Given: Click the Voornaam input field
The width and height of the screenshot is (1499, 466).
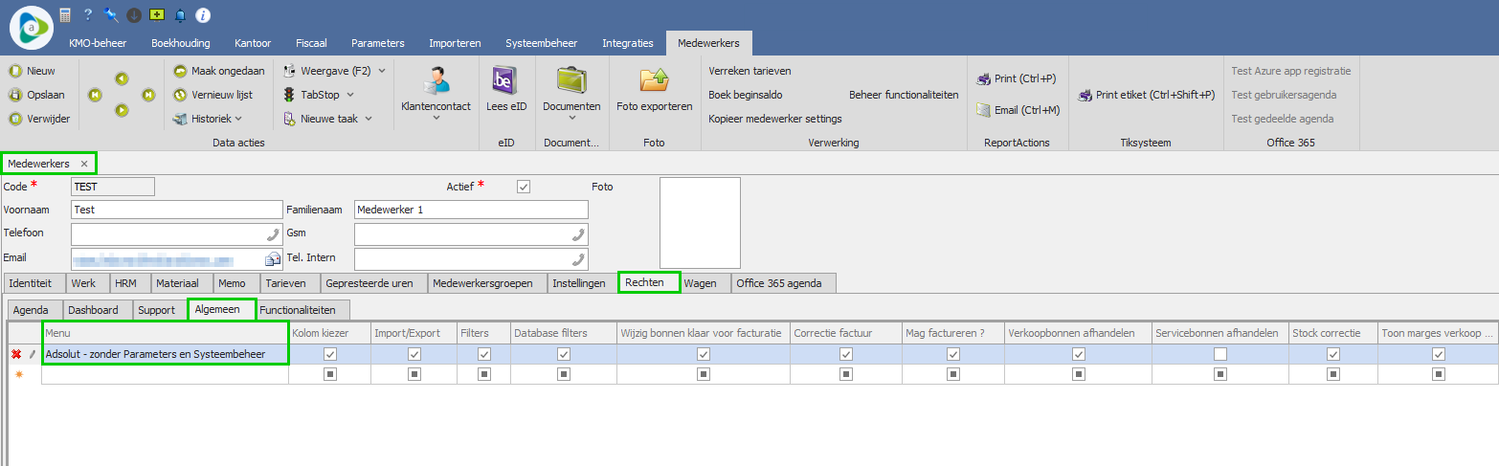Looking at the screenshot, I should pos(175,210).
